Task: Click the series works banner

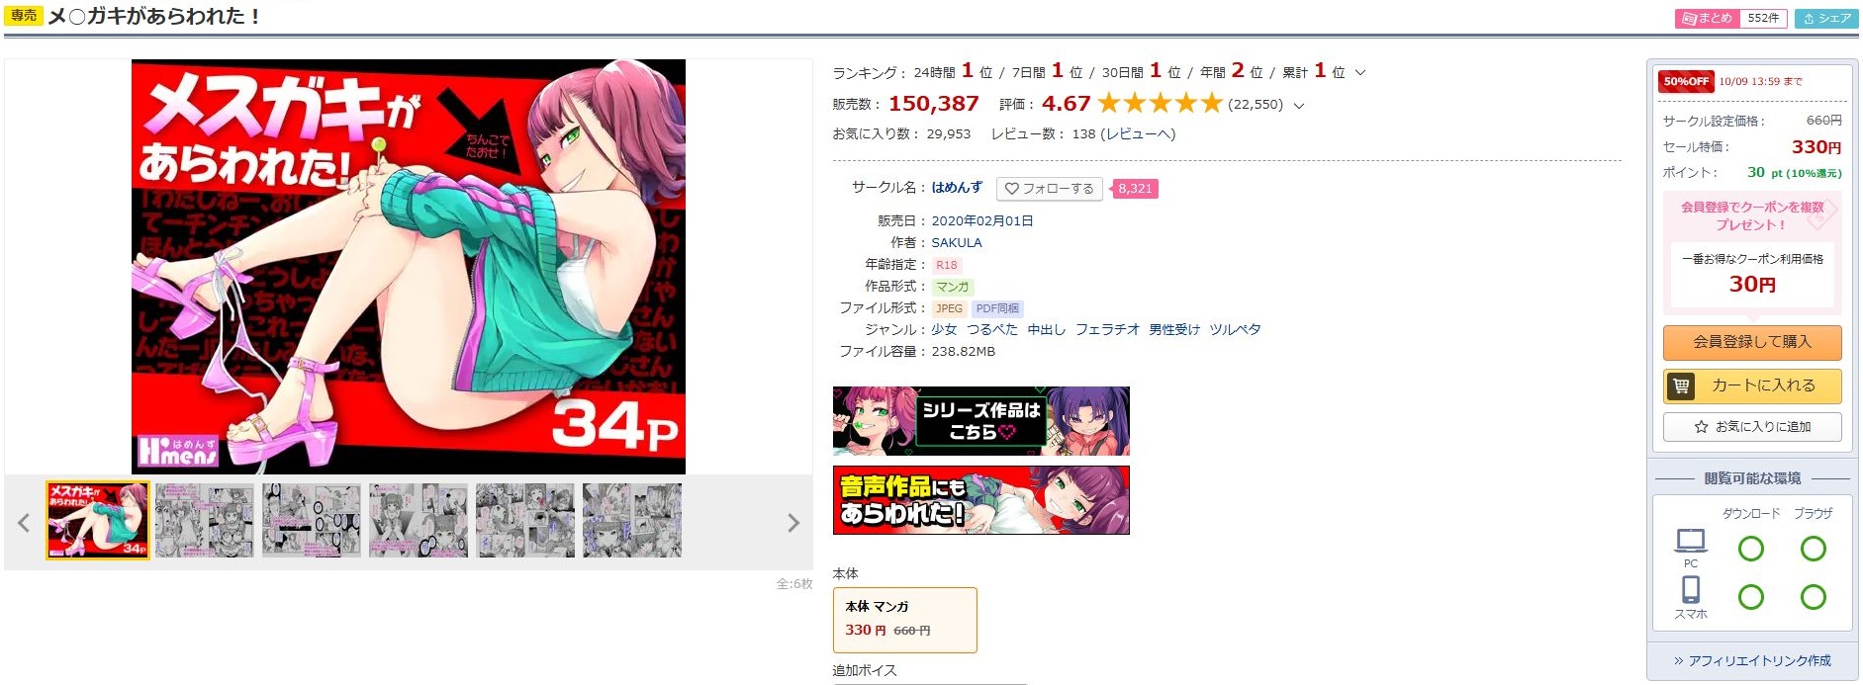Action: pos(980,421)
